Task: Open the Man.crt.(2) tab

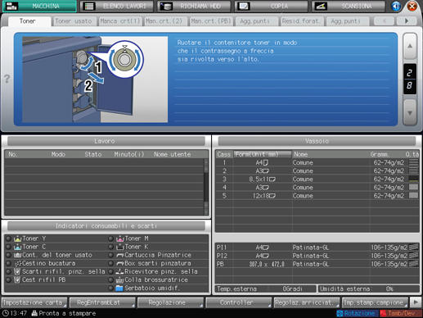Action: coord(165,21)
